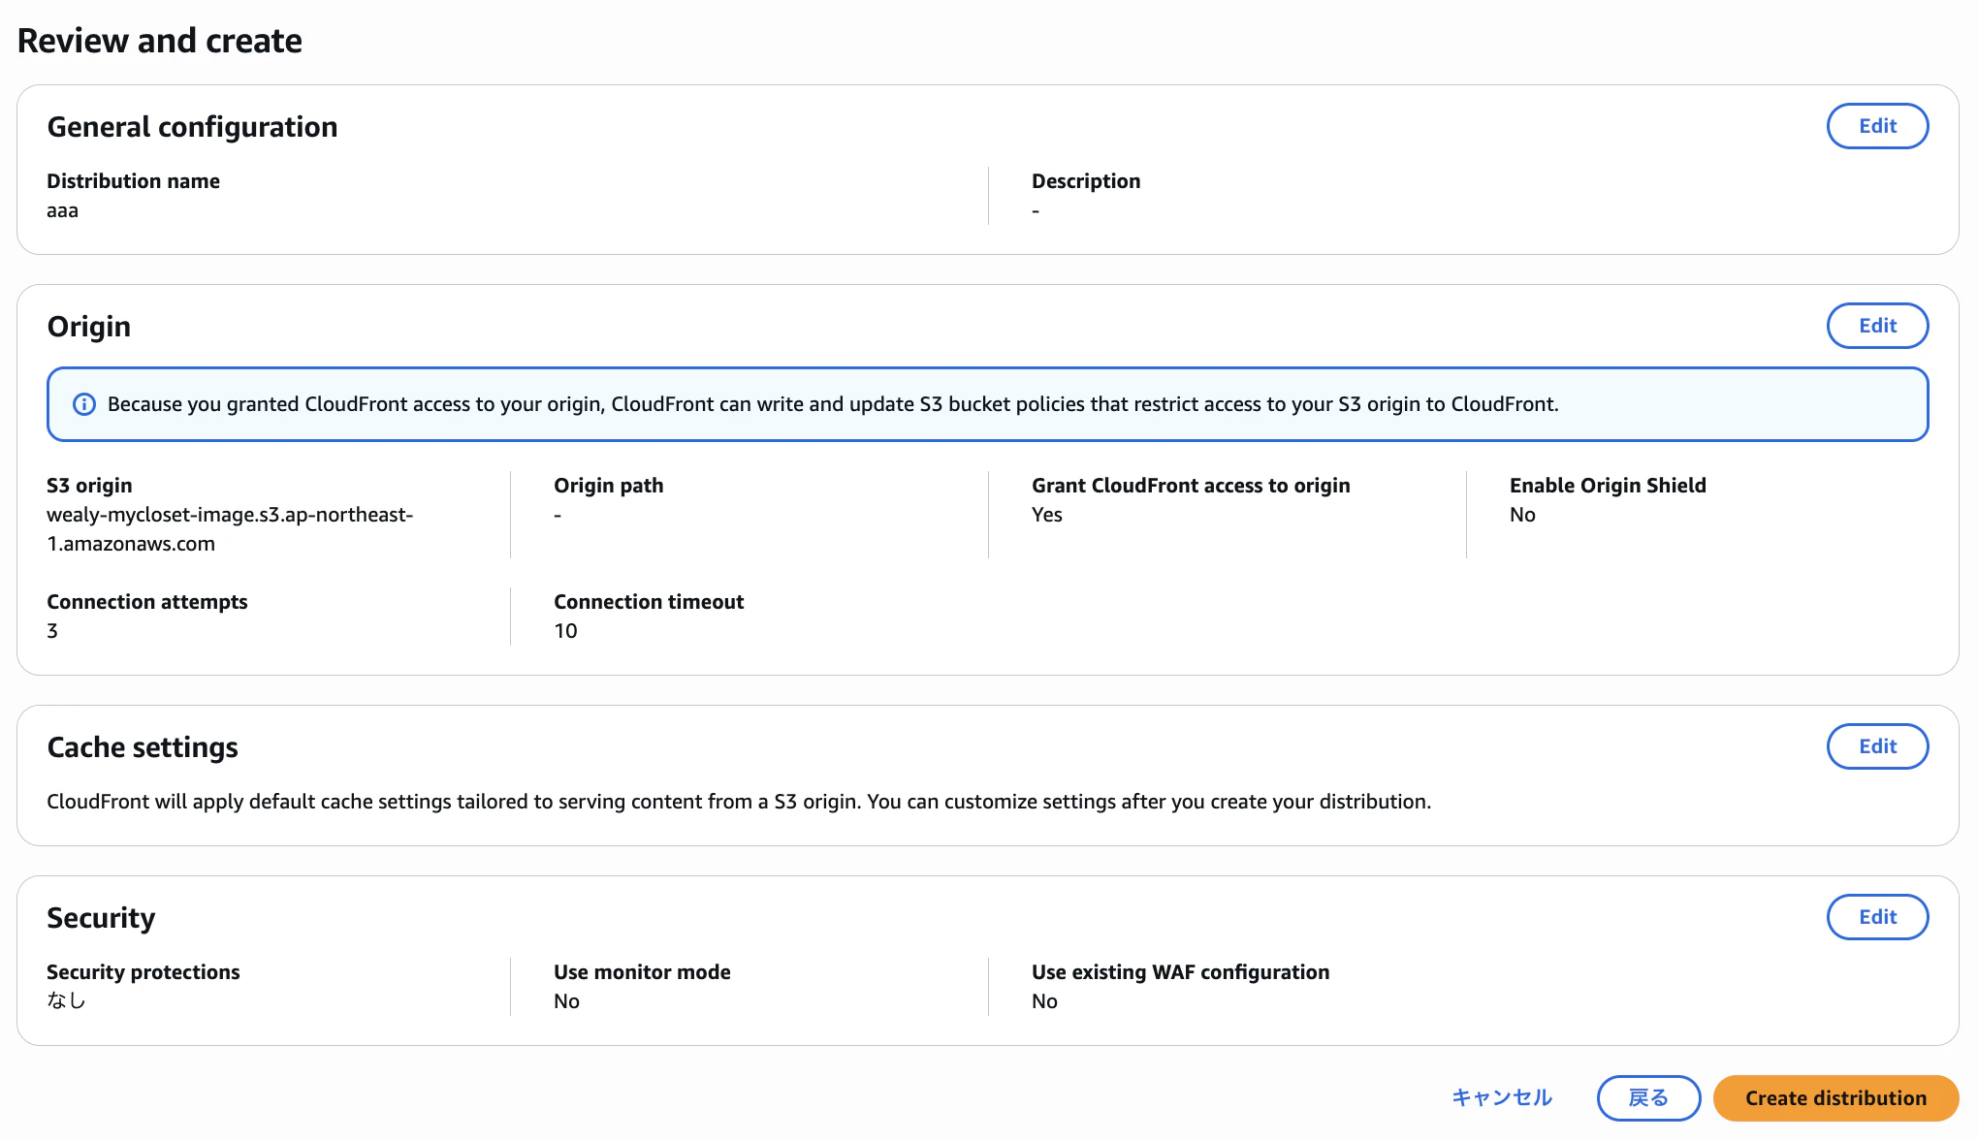Edit the Origin section

click(1877, 326)
